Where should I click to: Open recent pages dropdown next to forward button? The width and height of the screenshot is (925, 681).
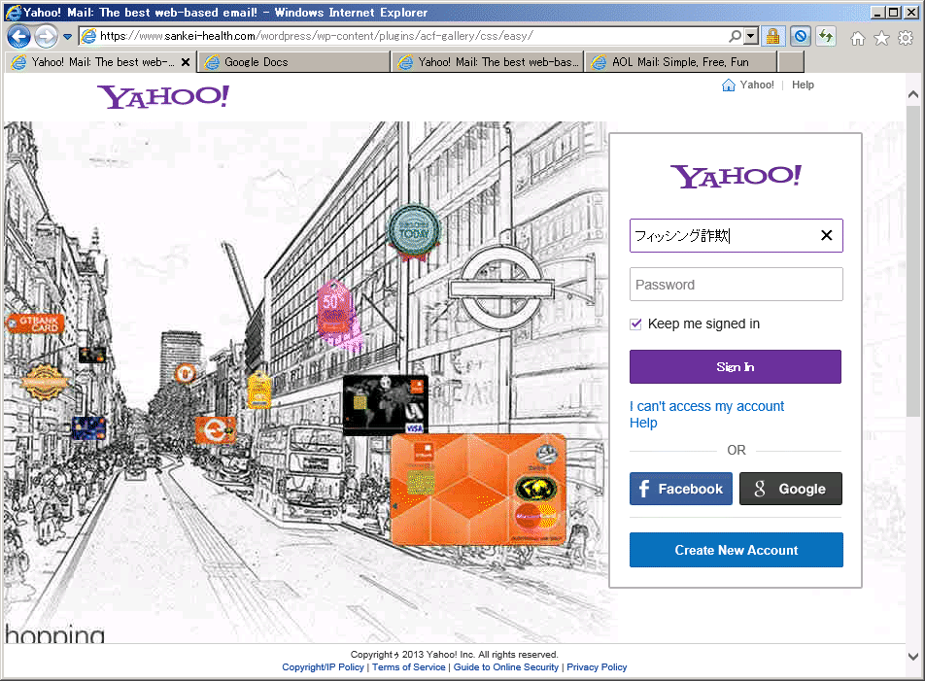tap(67, 37)
